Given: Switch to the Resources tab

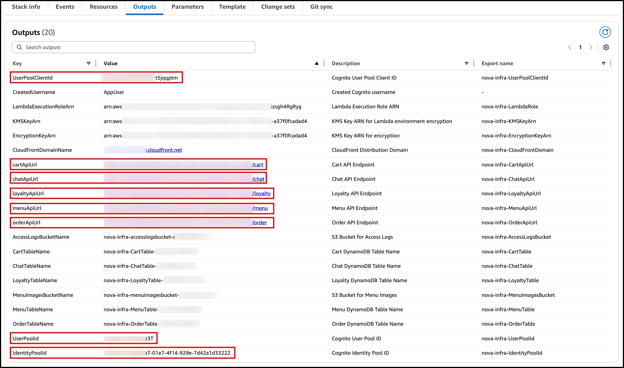Looking at the screenshot, I should coord(103,7).
